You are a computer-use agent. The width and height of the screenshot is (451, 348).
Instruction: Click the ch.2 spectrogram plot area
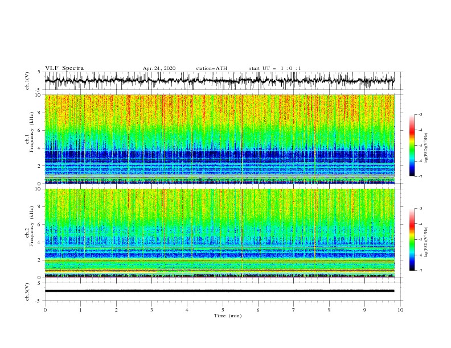pyautogui.click(x=219, y=233)
